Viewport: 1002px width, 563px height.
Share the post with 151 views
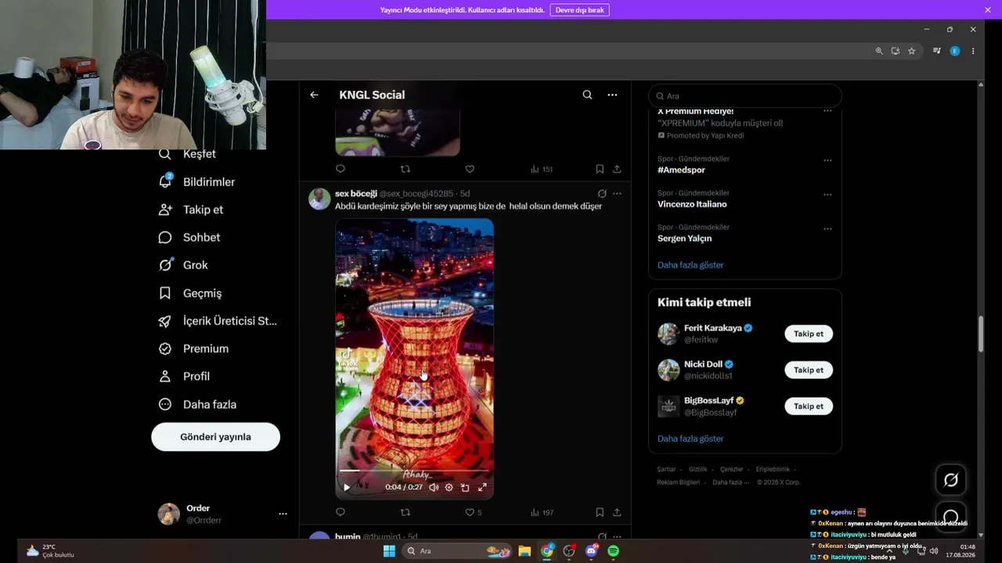617,169
